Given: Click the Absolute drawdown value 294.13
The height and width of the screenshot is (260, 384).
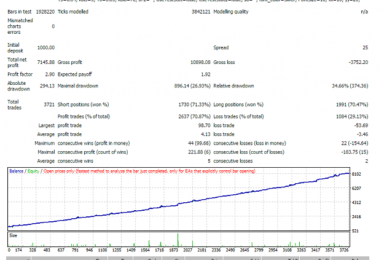Looking at the screenshot, I should coord(47,86).
